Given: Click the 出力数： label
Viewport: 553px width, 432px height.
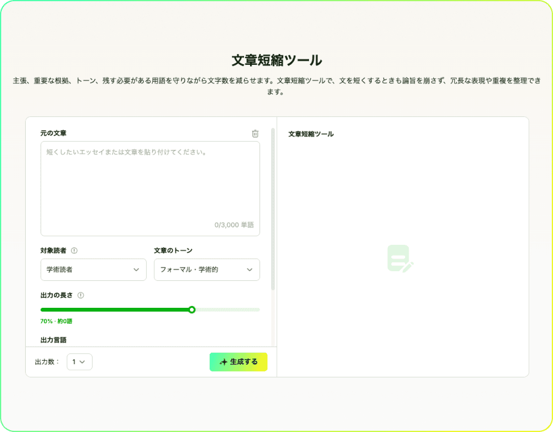Looking at the screenshot, I should (x=47, y=362).
